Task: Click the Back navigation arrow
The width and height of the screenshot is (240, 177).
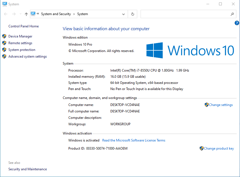Action: [x=6, y=14]
